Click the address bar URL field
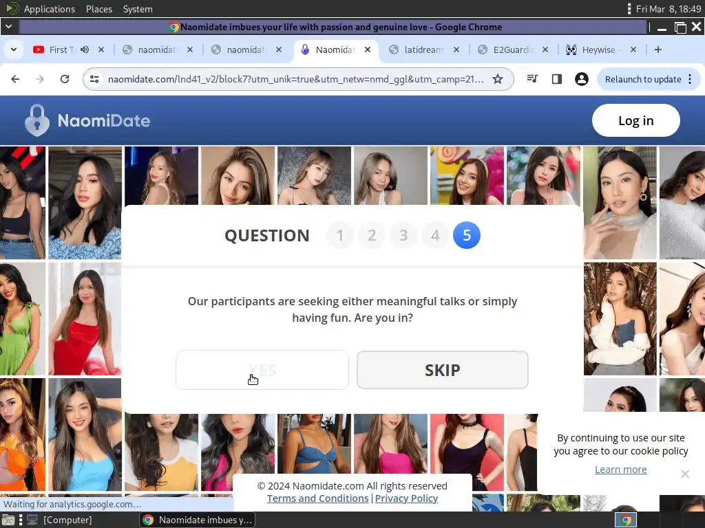 pyautogui.click(x=295, y=79)
